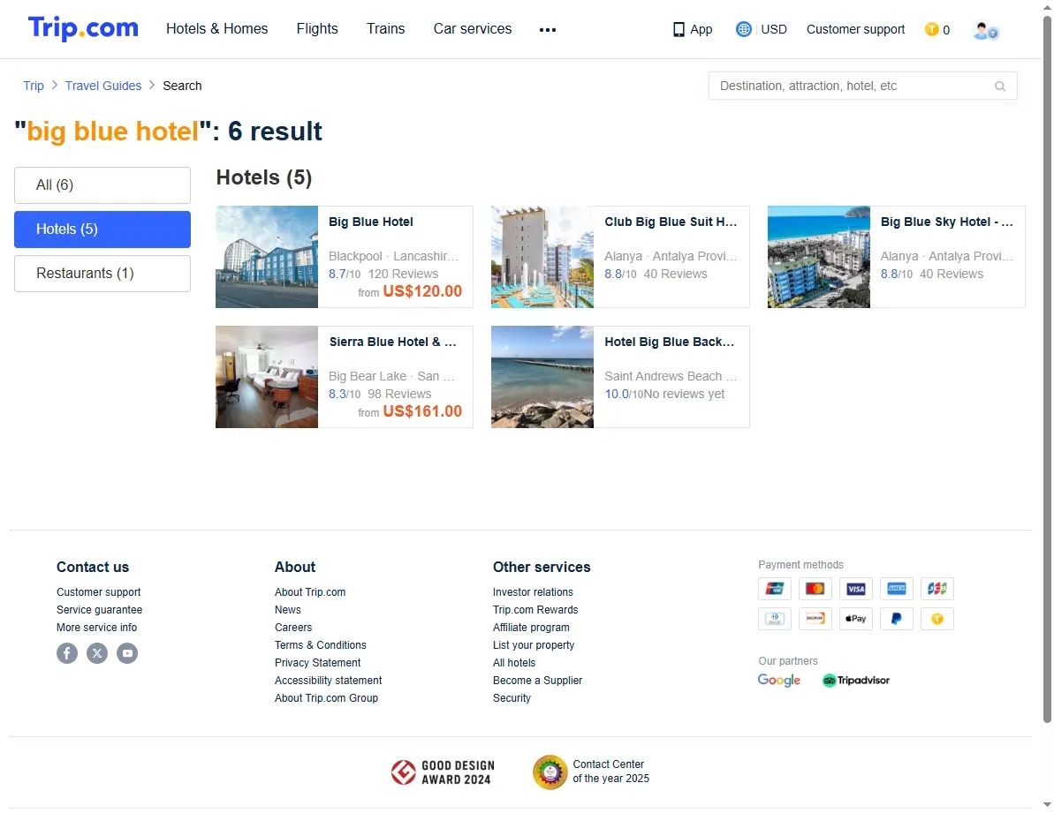Select the Restaurants (1) filter tab

pos(102,274)
